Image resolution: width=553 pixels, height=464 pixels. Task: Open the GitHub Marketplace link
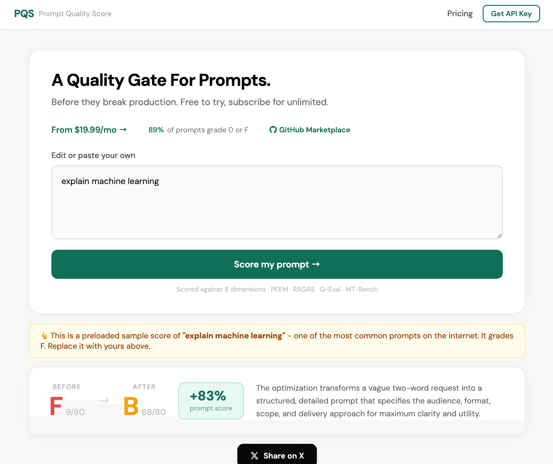point(314,130)
